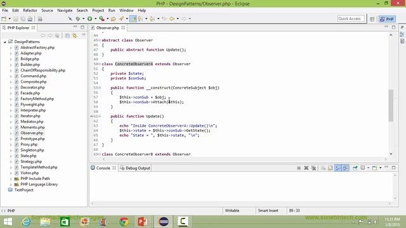
Task: Collapse the ConcreteObserverA class fold marker
Action: 100,64
